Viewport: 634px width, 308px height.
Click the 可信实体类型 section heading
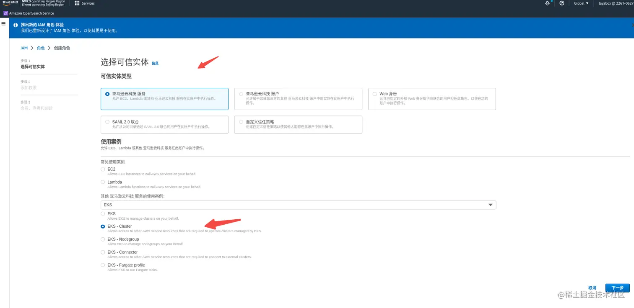point(116,76)
